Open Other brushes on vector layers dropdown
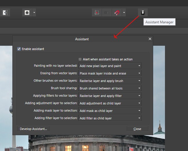Image resolution: width=188 pixels, height=151 pixels. (x=110, y=81)
